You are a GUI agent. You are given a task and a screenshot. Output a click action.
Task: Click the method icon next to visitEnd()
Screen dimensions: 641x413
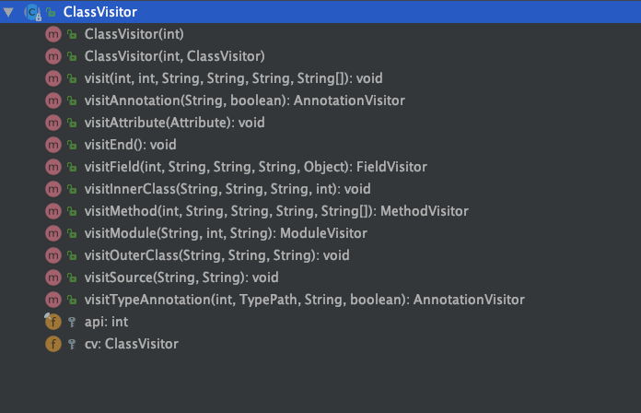pos(53,145)
